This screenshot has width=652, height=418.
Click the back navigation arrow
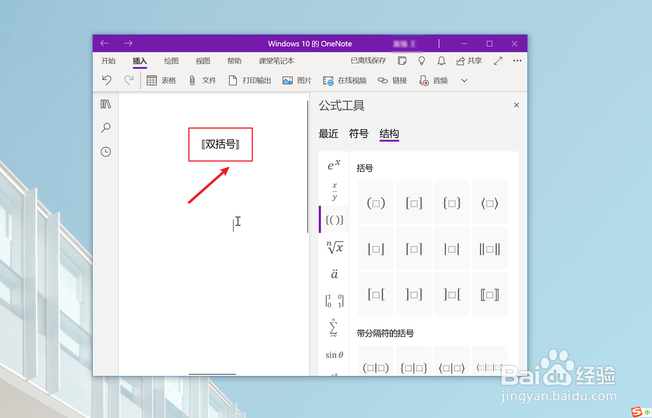pyautogui.click(x=105, y=43)
